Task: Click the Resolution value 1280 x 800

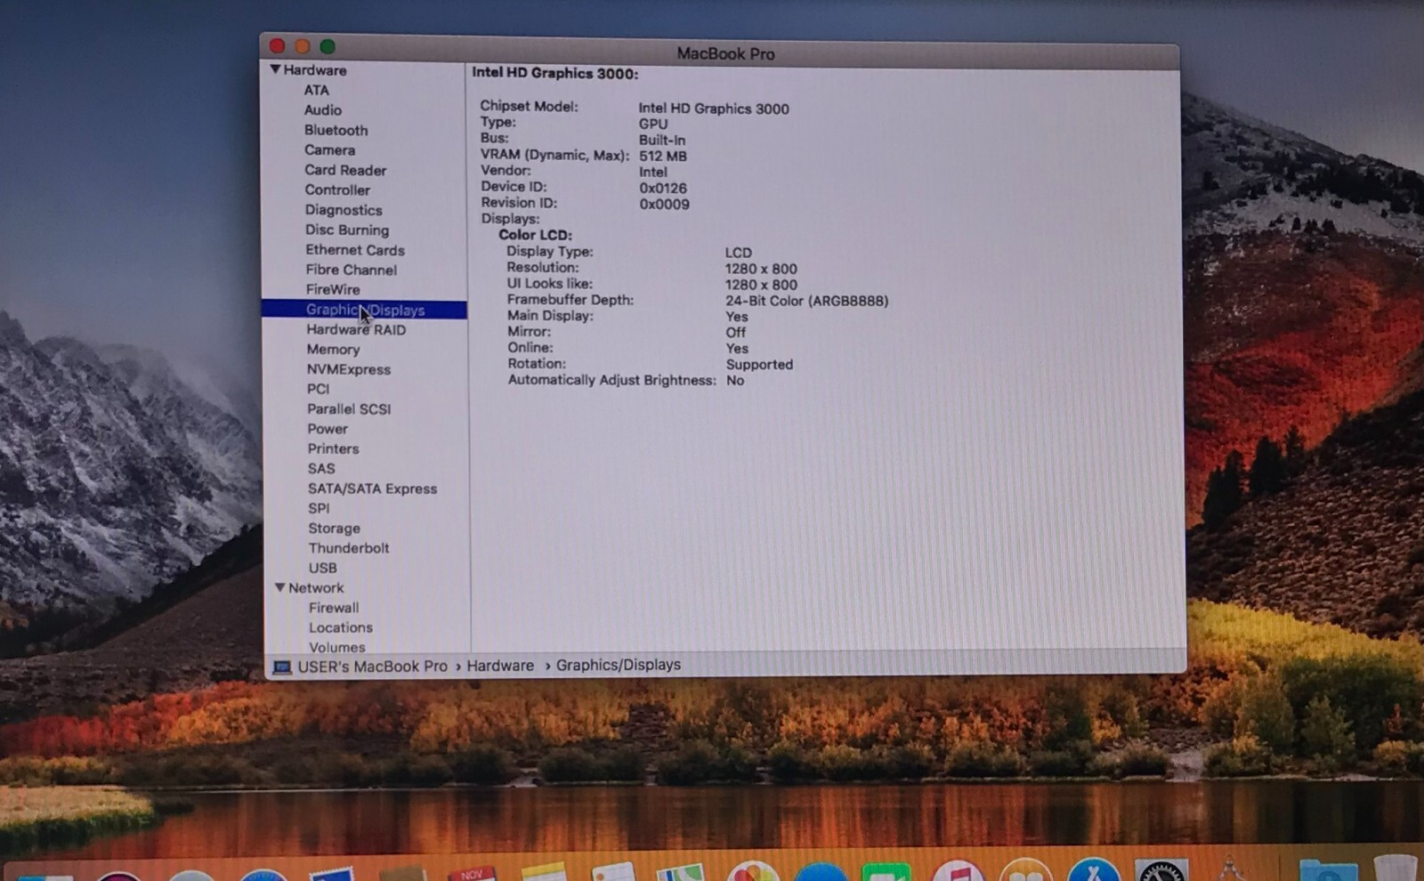Action: [x=761, y=269]
